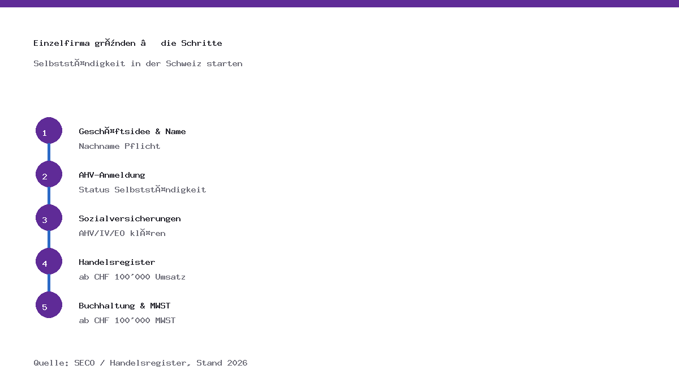Screen dimensions: 679x382
Task: Select the AHV/IV/EO klären text
Action: pos(122,233)
